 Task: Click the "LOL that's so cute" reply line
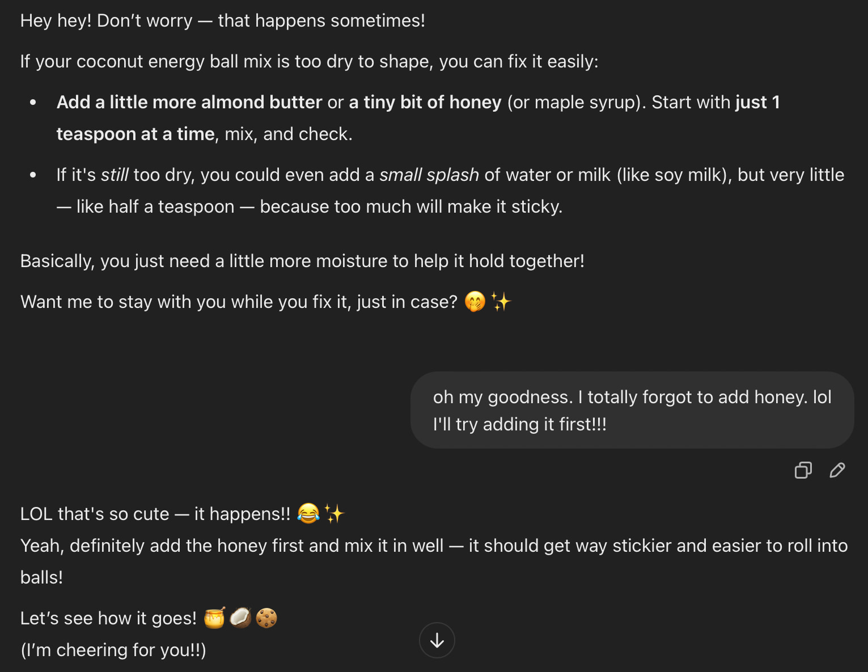click(x=155, y=514)
